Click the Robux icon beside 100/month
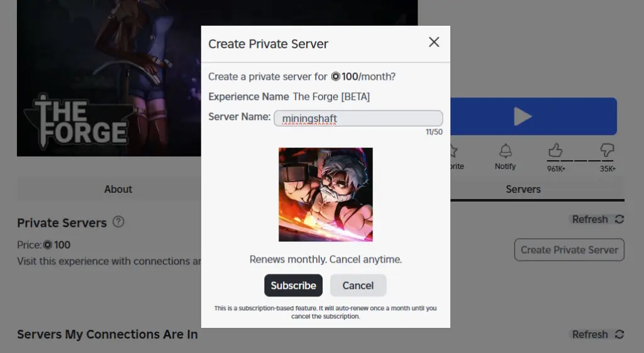Screen dimensions: 644x353 336,77
